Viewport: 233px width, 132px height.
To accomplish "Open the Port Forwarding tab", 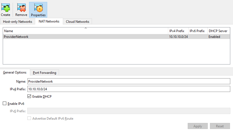I will [x=44, y=73].
